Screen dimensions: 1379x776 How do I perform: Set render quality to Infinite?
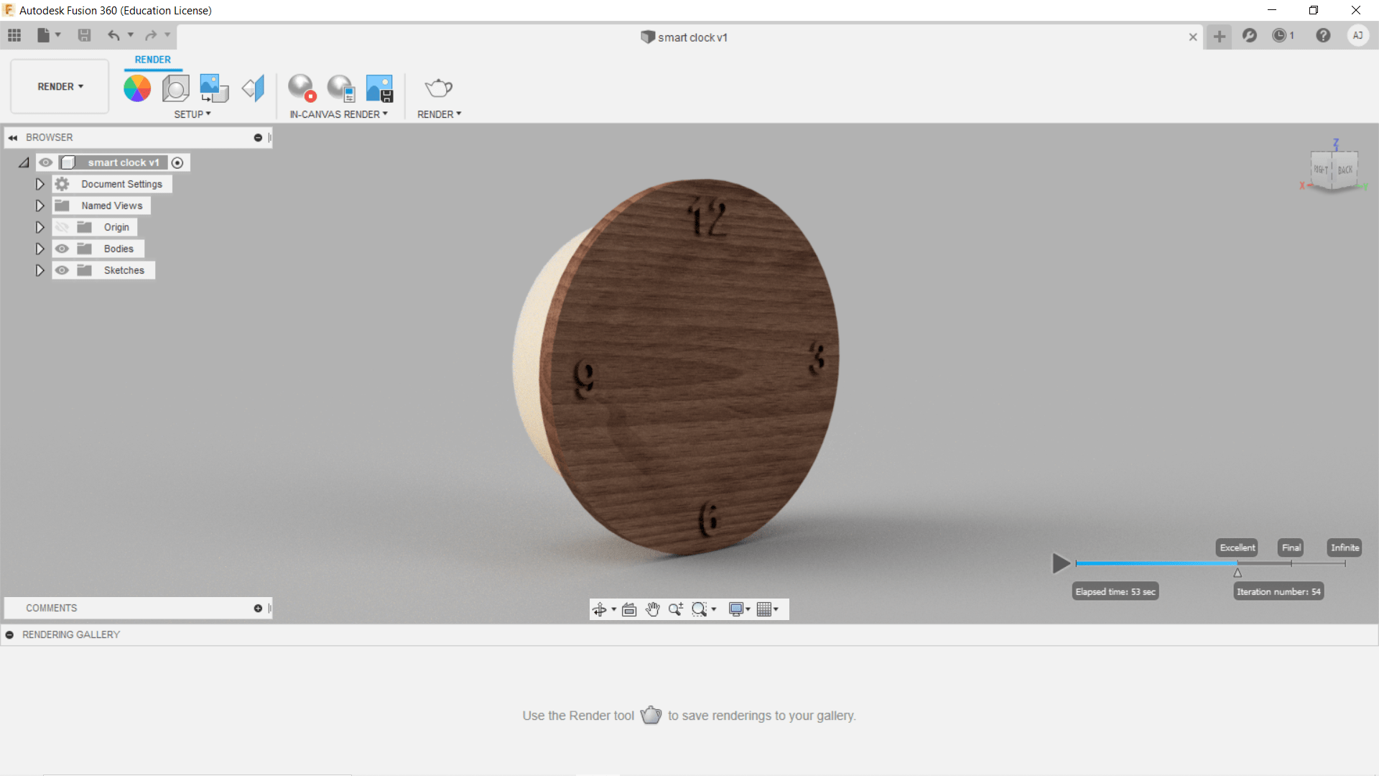click(1345, 548)
